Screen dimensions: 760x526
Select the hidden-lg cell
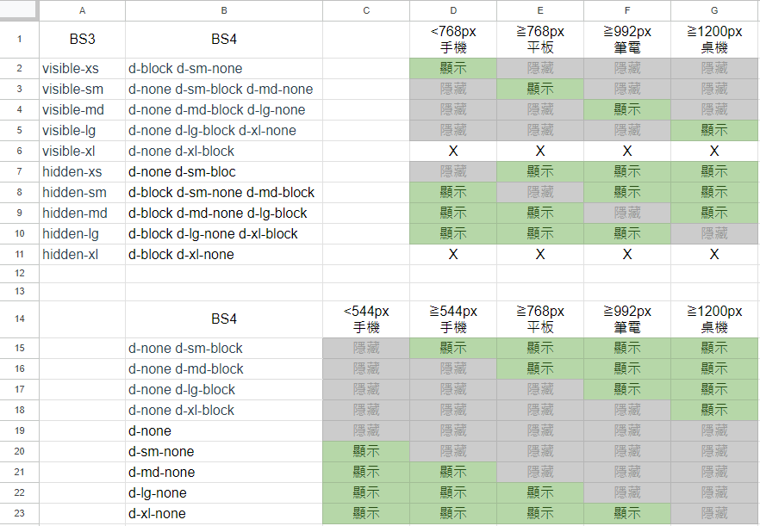click(x=83, y=234)
